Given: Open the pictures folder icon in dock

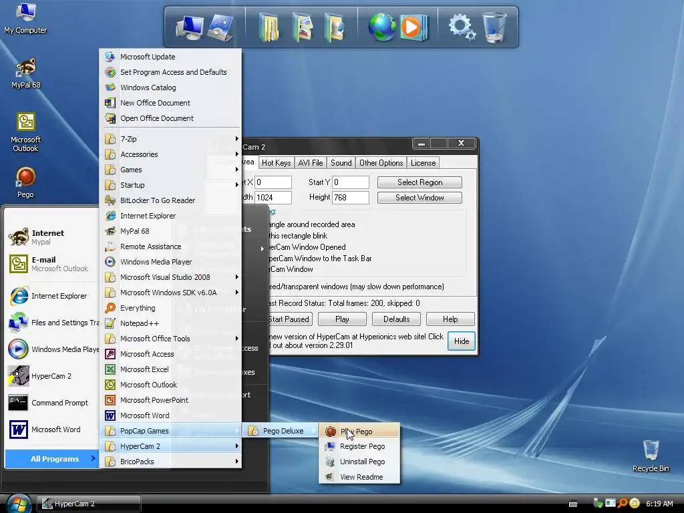Looking at the screenshot, I should 303,27.
